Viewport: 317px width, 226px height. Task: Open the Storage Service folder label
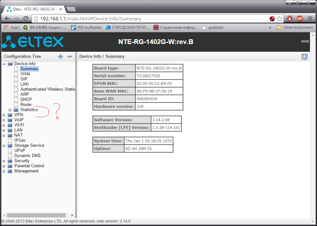(29, 146)
